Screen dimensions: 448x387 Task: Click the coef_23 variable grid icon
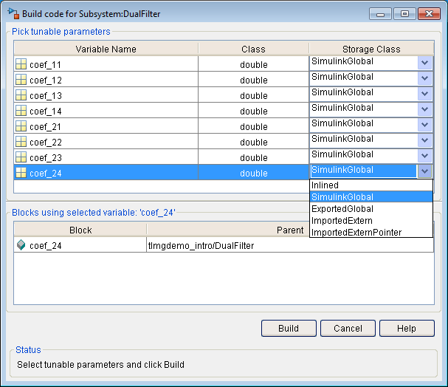tap(21, 157)
